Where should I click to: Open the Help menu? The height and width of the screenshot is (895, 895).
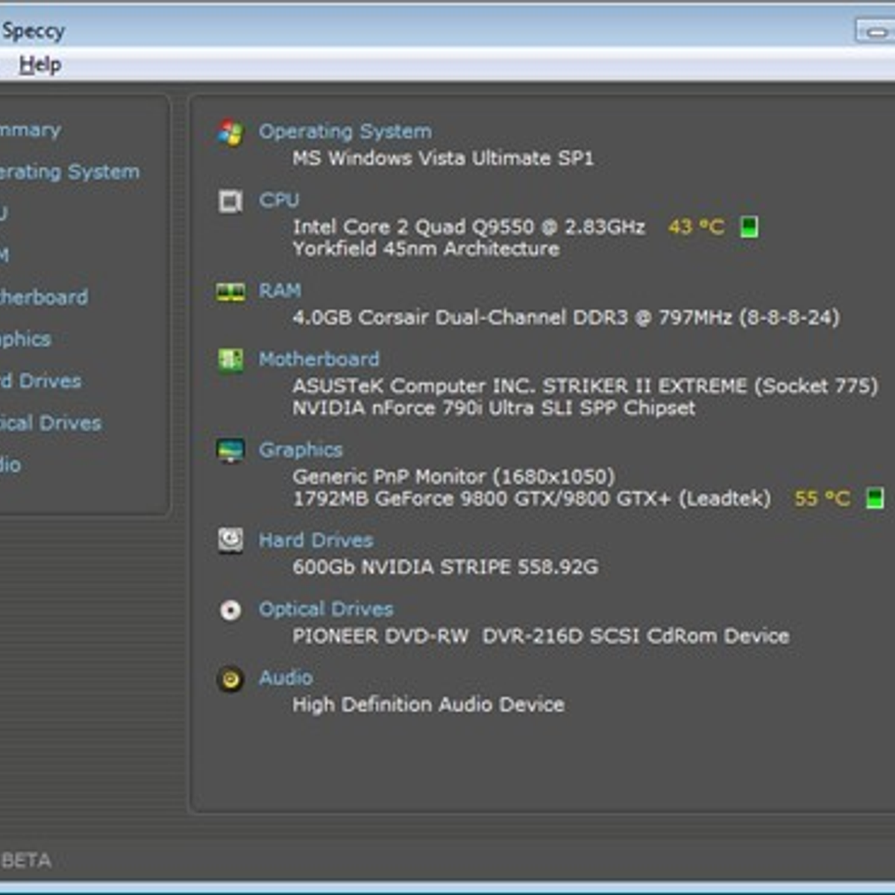(x=40, y=65)
